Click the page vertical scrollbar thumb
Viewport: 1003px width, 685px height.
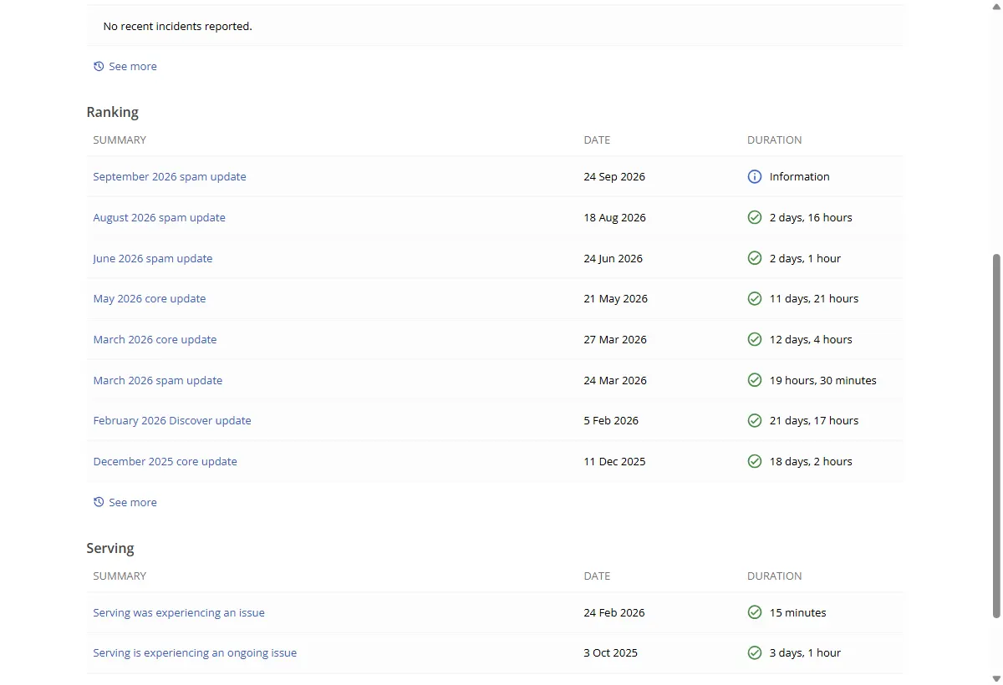pos(996,436)
